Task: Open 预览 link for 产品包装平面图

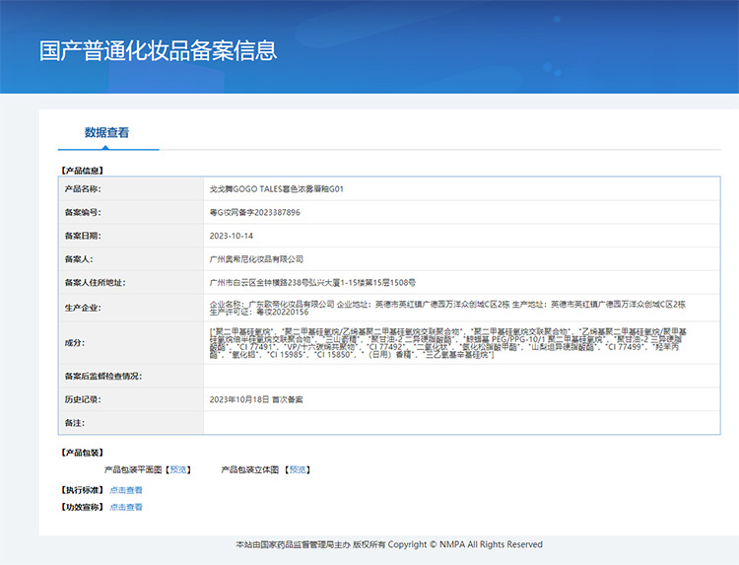Action: 178,469
